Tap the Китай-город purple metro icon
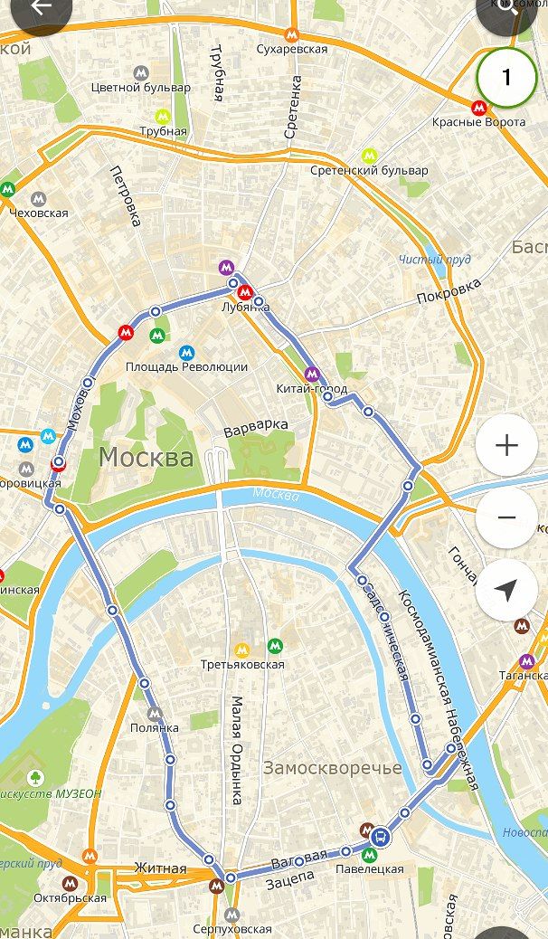The width and height of the screenshot is (548, 939). (311, 375)
